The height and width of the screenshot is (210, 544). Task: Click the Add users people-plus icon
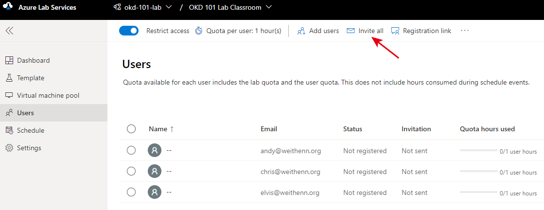coord(301,31)
